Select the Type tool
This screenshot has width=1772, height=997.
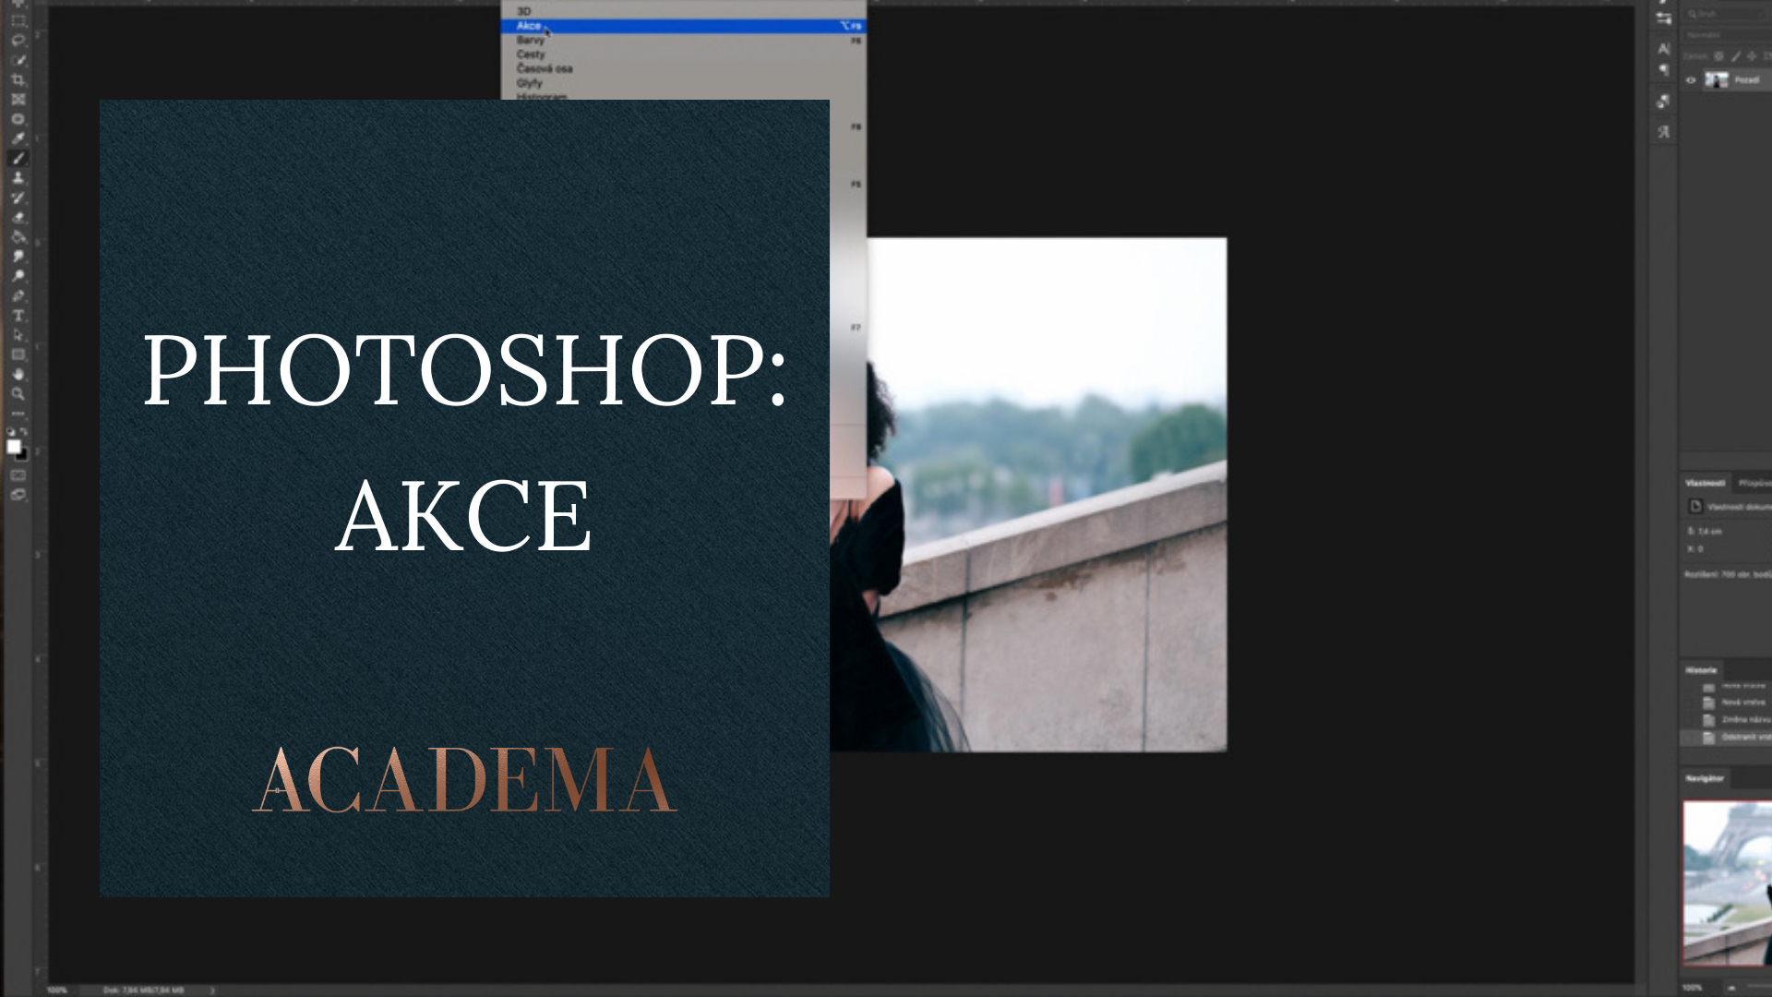coord(18,316)
